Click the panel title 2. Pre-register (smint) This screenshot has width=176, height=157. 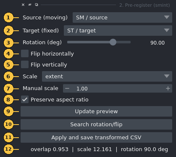(x=144, y=5)
